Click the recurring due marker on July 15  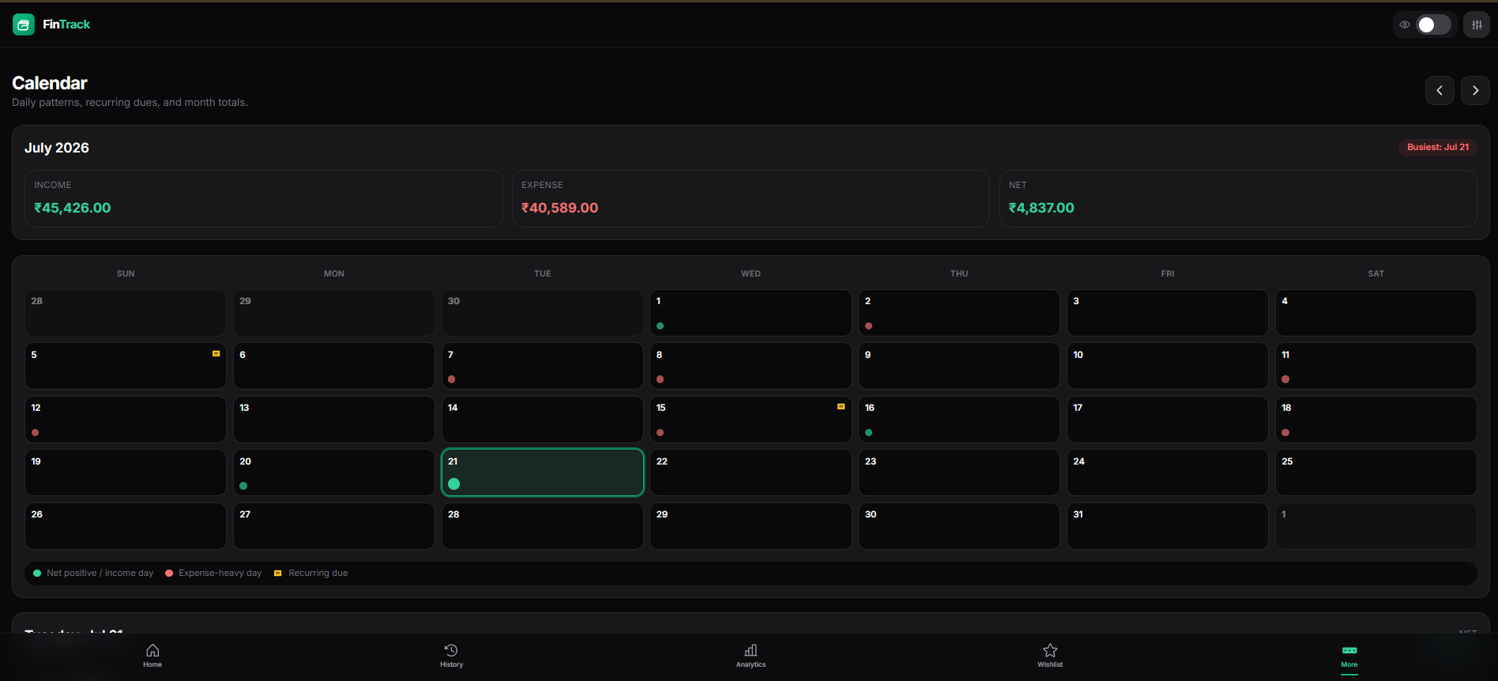pos(841,407)
